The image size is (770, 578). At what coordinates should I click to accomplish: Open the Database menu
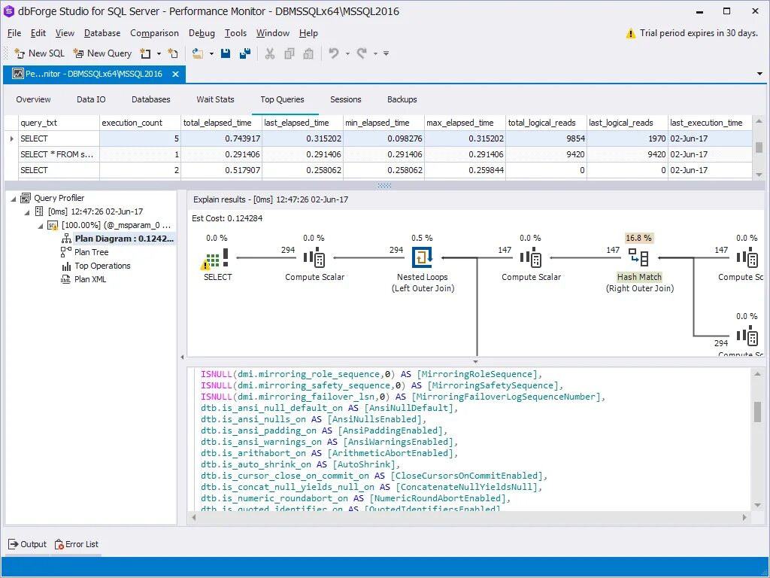[102, 33]
